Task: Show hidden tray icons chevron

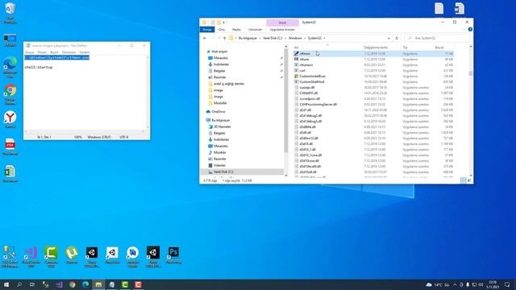Action: [455, 284]
